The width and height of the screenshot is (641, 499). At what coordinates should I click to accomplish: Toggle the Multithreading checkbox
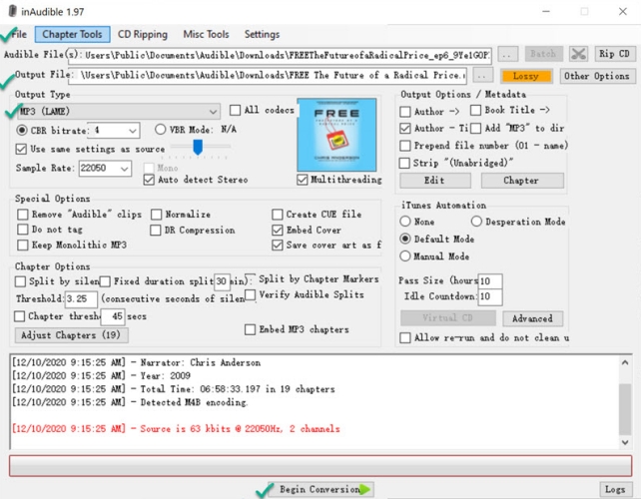tap(303, 180)
